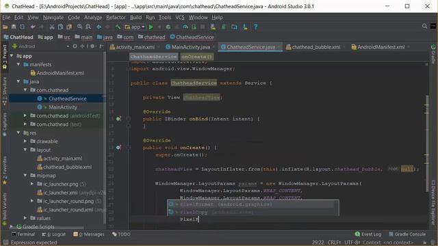Open the Logcat tool window

[x=53, y=234]
